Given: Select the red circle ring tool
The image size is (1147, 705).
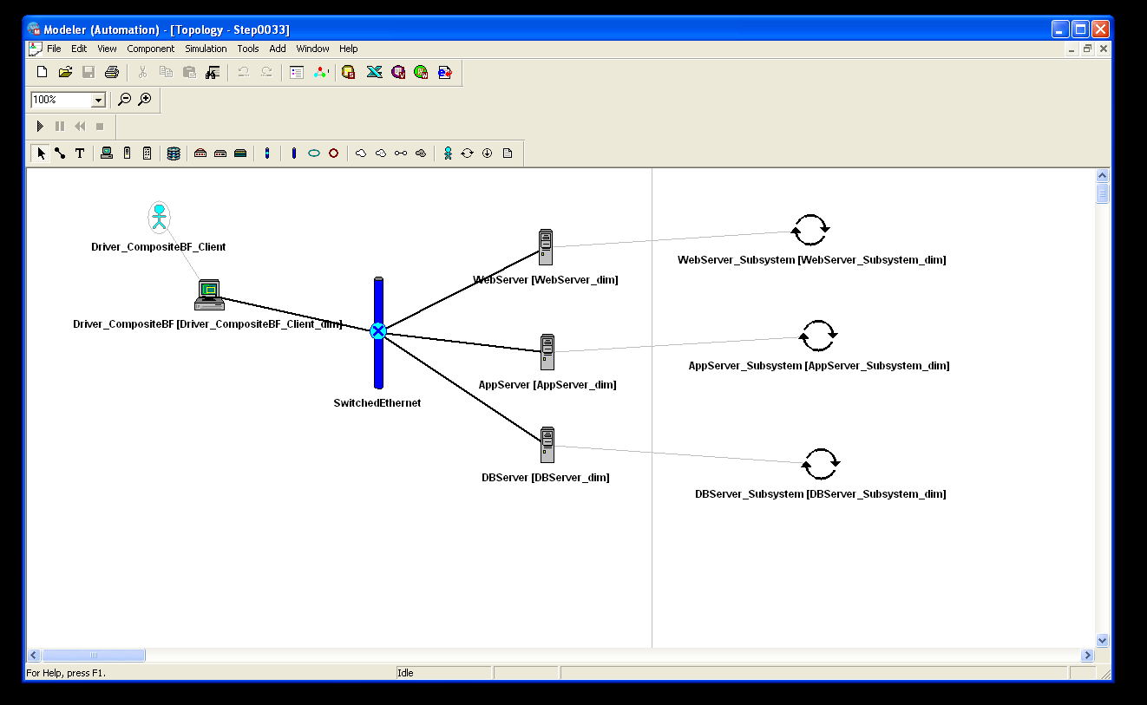Looking at the screenshot, I should 334,153.
